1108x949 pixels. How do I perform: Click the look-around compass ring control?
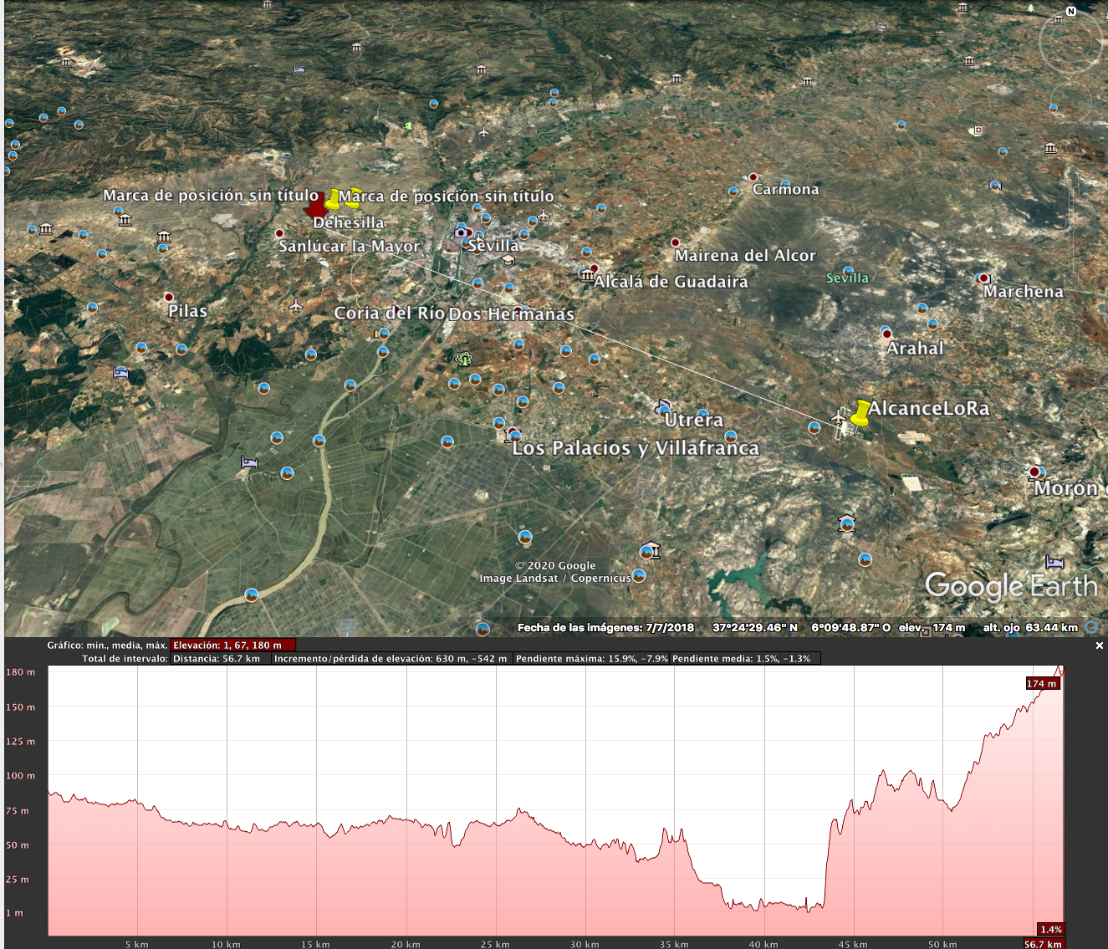[x=1071, y=40]
